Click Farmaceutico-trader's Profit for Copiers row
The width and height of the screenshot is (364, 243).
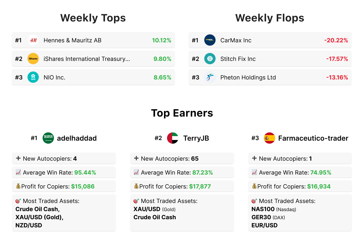point(300,186)
